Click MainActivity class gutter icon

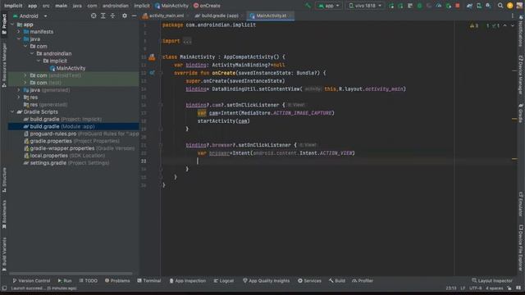tap(152, 57)
